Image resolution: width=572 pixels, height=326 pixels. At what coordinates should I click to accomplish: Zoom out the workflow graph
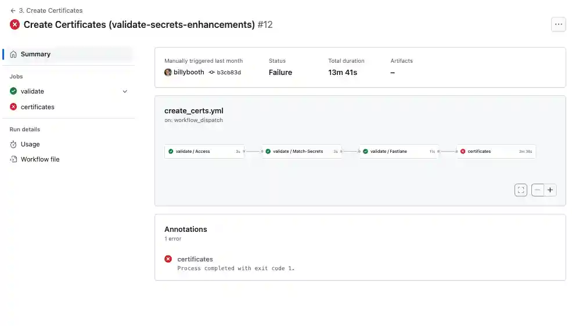click(538, 190)
